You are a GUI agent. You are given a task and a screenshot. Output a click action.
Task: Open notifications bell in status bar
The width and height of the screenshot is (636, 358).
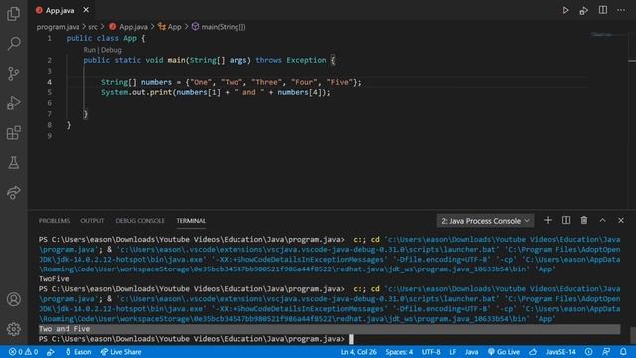[623, 352]
